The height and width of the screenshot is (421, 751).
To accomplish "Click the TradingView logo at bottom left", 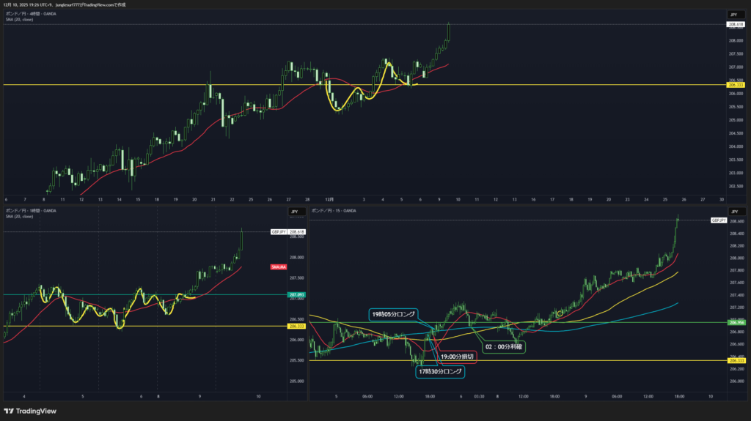I will coord(29,411).
